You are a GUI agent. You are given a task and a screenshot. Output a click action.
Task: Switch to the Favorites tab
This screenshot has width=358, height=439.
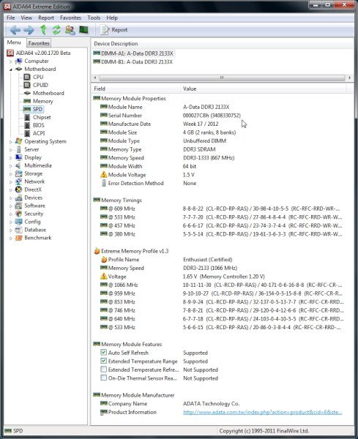pyautogui.click(x=39, y=43)
